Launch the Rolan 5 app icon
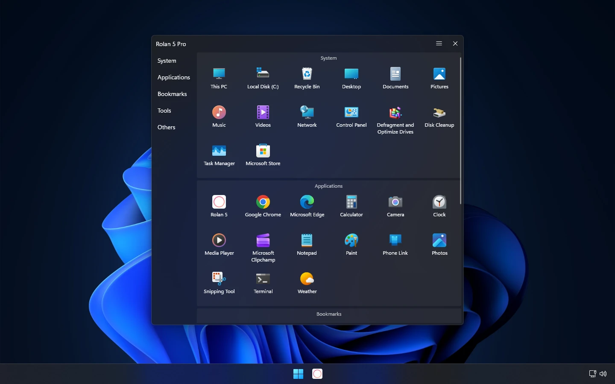 [219, 206]
